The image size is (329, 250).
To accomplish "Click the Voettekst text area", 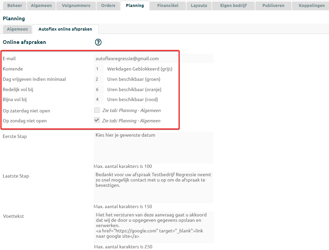I will click(154, 227).
